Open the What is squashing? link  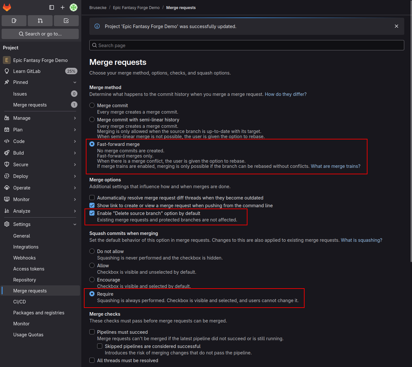(x=361, y=240)
